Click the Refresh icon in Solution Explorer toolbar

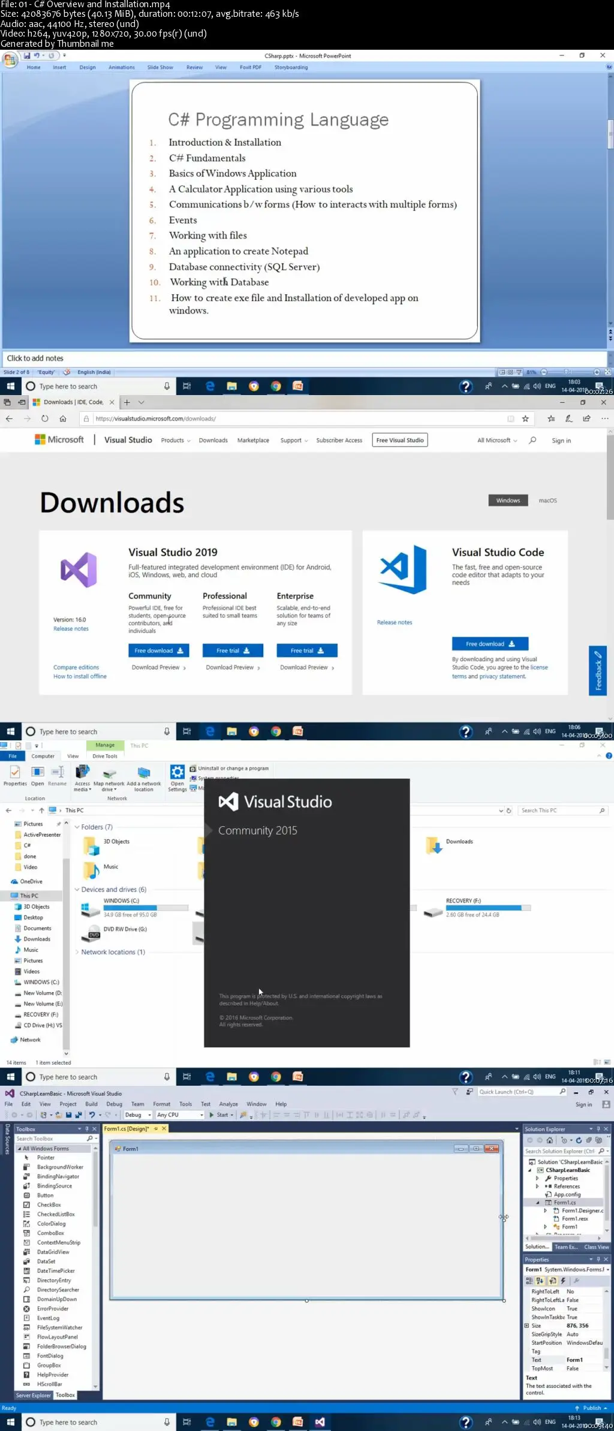pos(579,1140)
